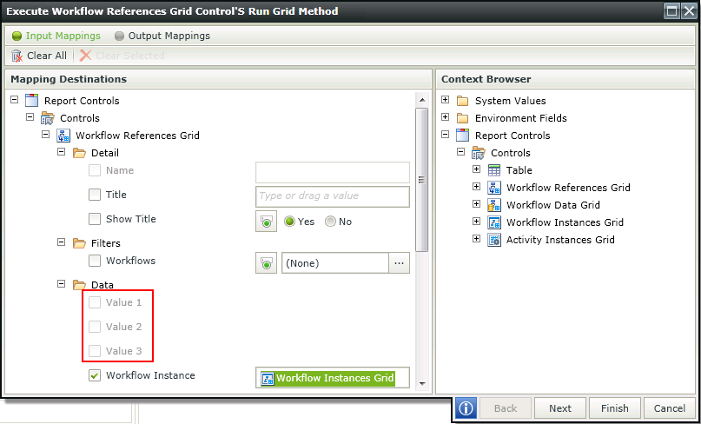Click the Next button
Image resolution: width=701 pixels, height=424 pixels.
point(560,407)
